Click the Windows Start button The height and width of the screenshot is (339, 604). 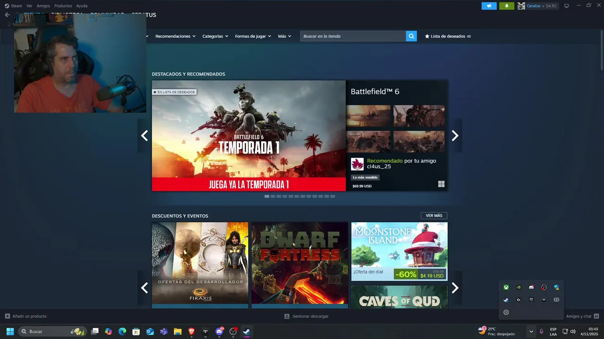coord(10,331)
